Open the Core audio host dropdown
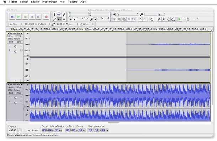217x141 pixels. click(x=16, y=24)
